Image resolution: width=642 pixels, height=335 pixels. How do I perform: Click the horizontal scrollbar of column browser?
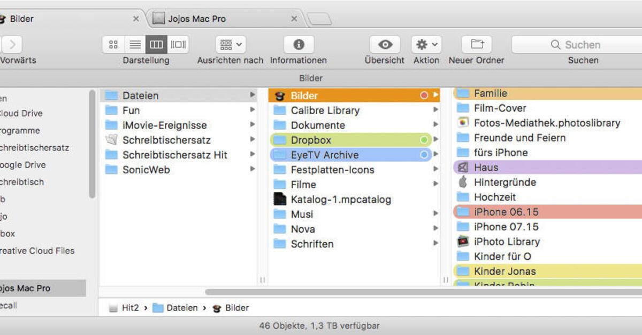[x=423, y=292]
